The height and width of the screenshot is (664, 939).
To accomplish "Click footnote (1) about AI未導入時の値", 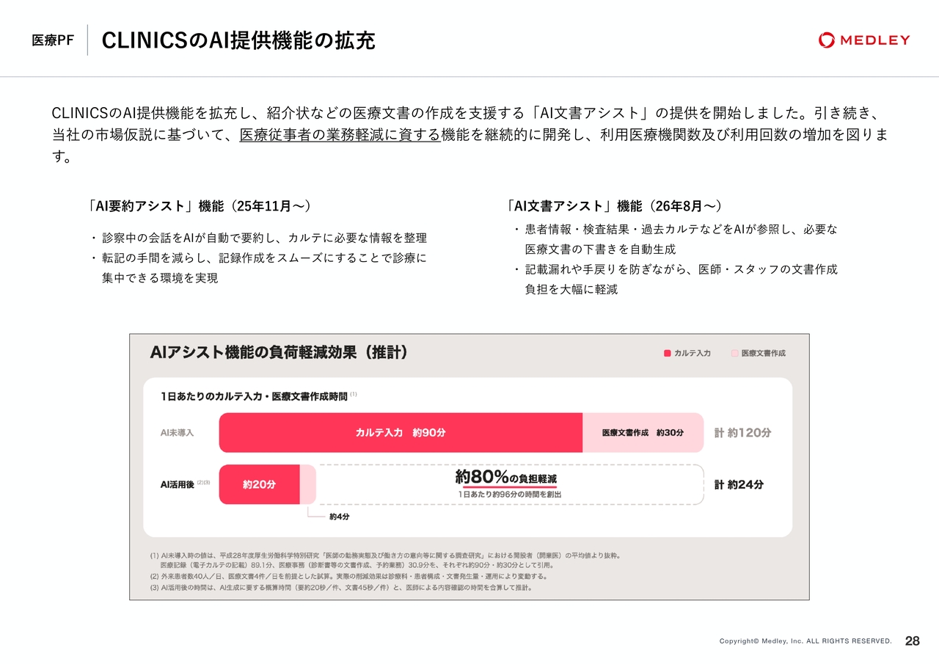I will (386, 561).
